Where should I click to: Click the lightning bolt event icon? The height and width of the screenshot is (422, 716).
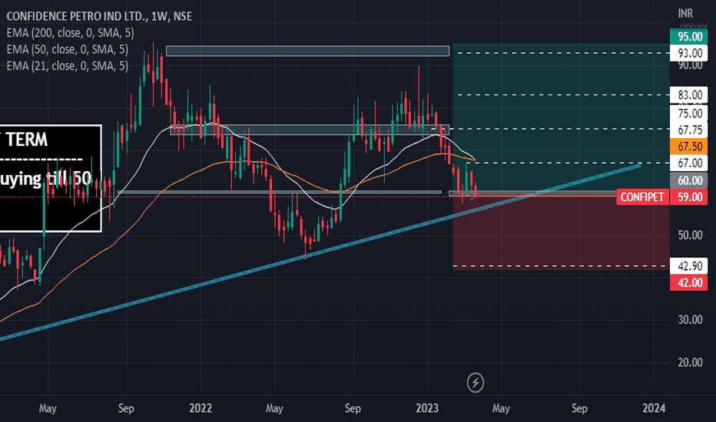click(476, 382)
